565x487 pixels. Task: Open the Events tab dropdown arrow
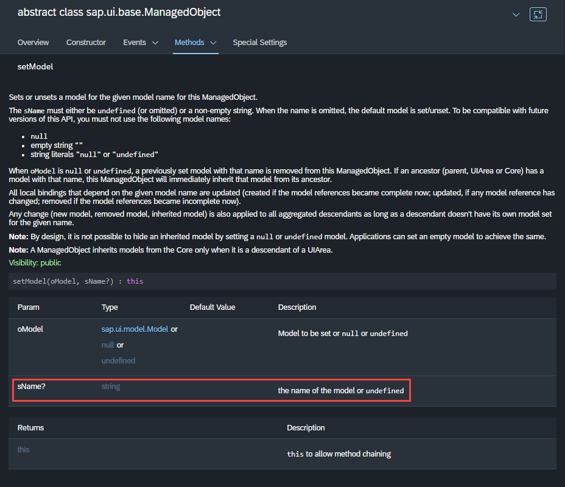(155, 43)
